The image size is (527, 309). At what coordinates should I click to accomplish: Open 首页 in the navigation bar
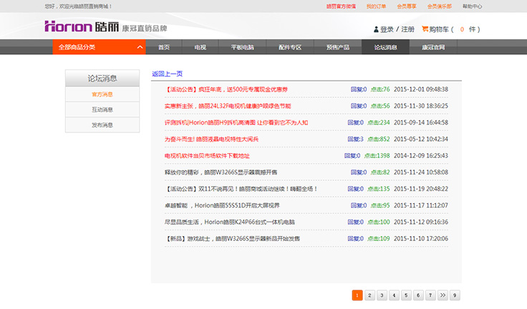click(x=164, y=47)
